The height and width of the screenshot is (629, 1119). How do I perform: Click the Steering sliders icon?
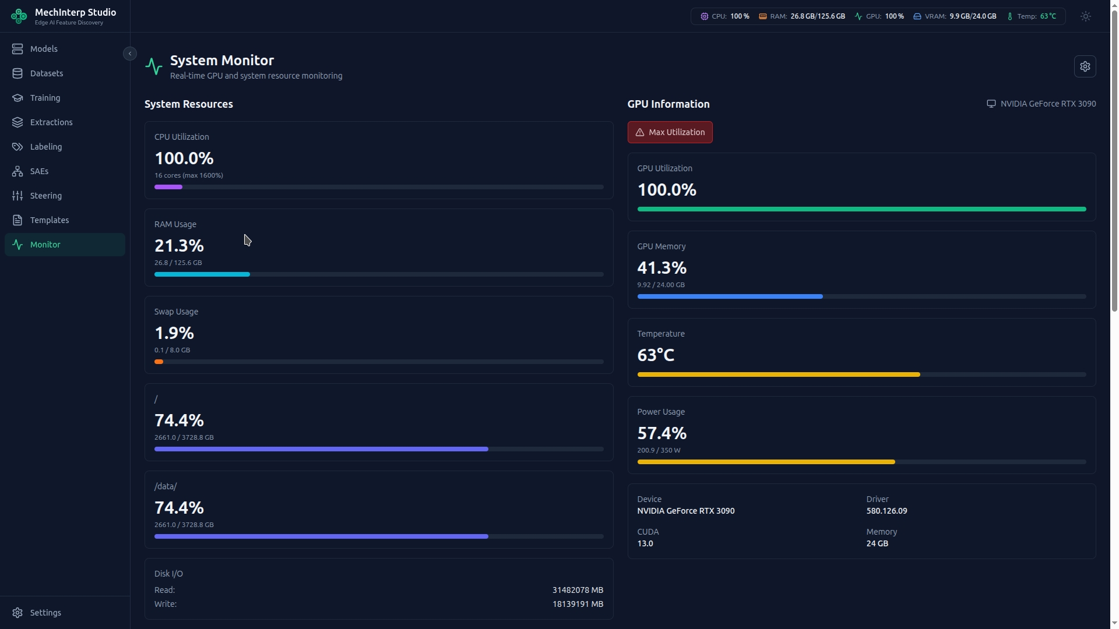[x=17, y=196]
